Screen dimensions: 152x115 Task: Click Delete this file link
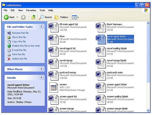point(20,59)
